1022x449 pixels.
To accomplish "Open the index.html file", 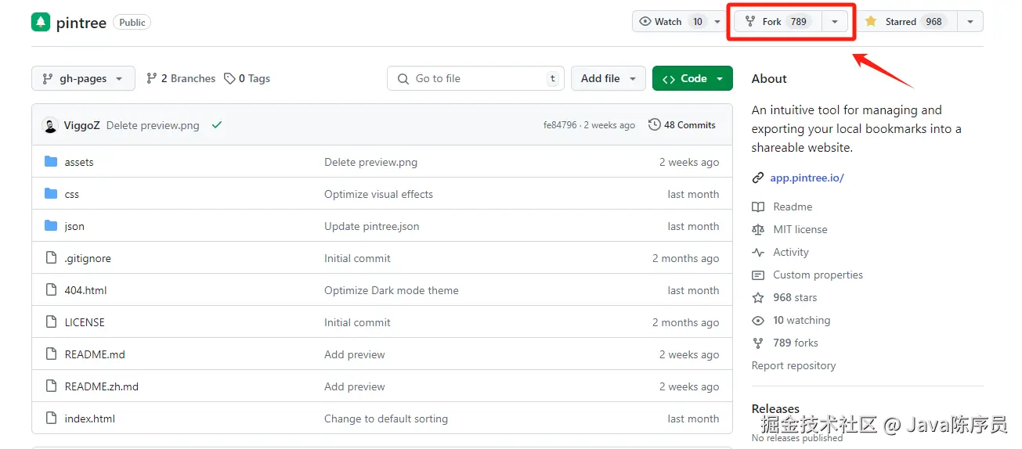I will coord(90,418).
